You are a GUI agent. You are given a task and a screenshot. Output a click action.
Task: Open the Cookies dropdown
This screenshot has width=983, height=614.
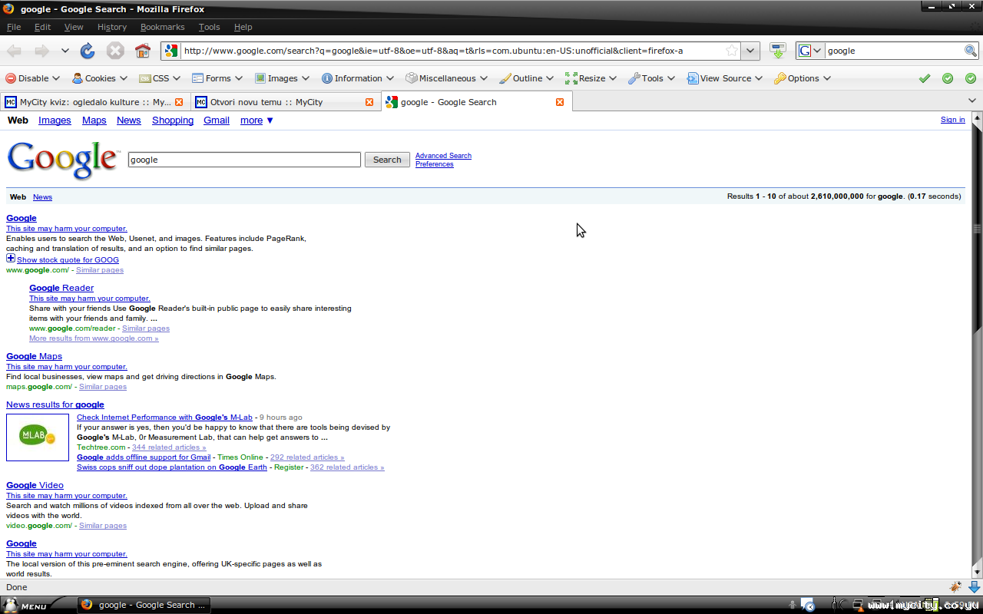tap(99, 78)
